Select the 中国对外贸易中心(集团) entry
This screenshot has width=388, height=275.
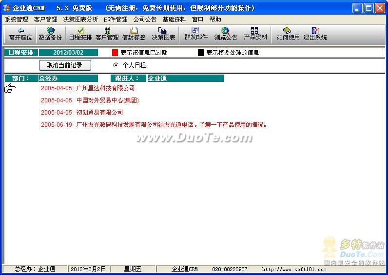(90, 100)
